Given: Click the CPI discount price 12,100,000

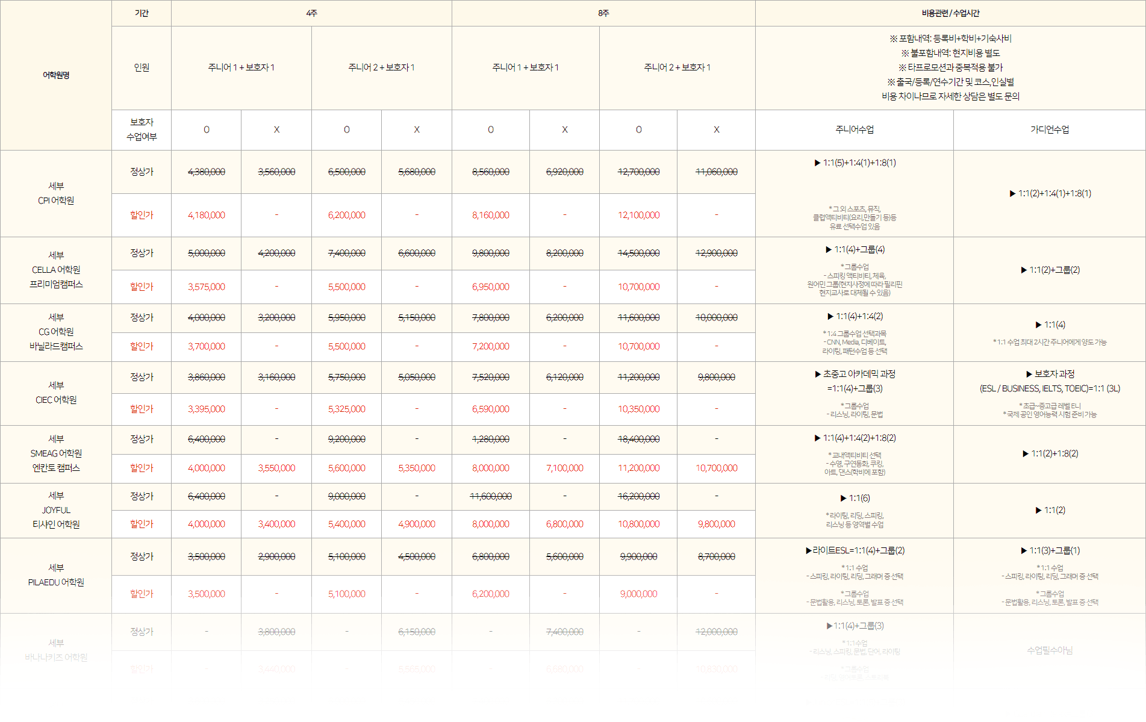Looking at the screenshot, I should [639, 215].
